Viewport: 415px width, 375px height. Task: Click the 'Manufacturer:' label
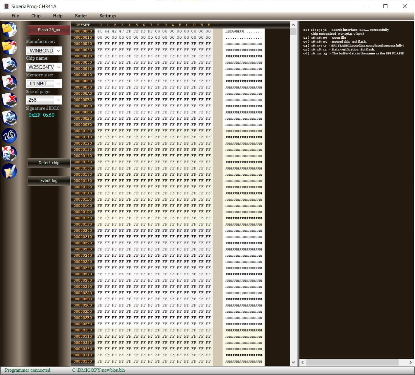(x=40, y=41)
